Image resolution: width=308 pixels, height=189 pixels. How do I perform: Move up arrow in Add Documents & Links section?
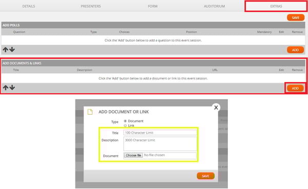pyautogui.click(x=6, y=88)
